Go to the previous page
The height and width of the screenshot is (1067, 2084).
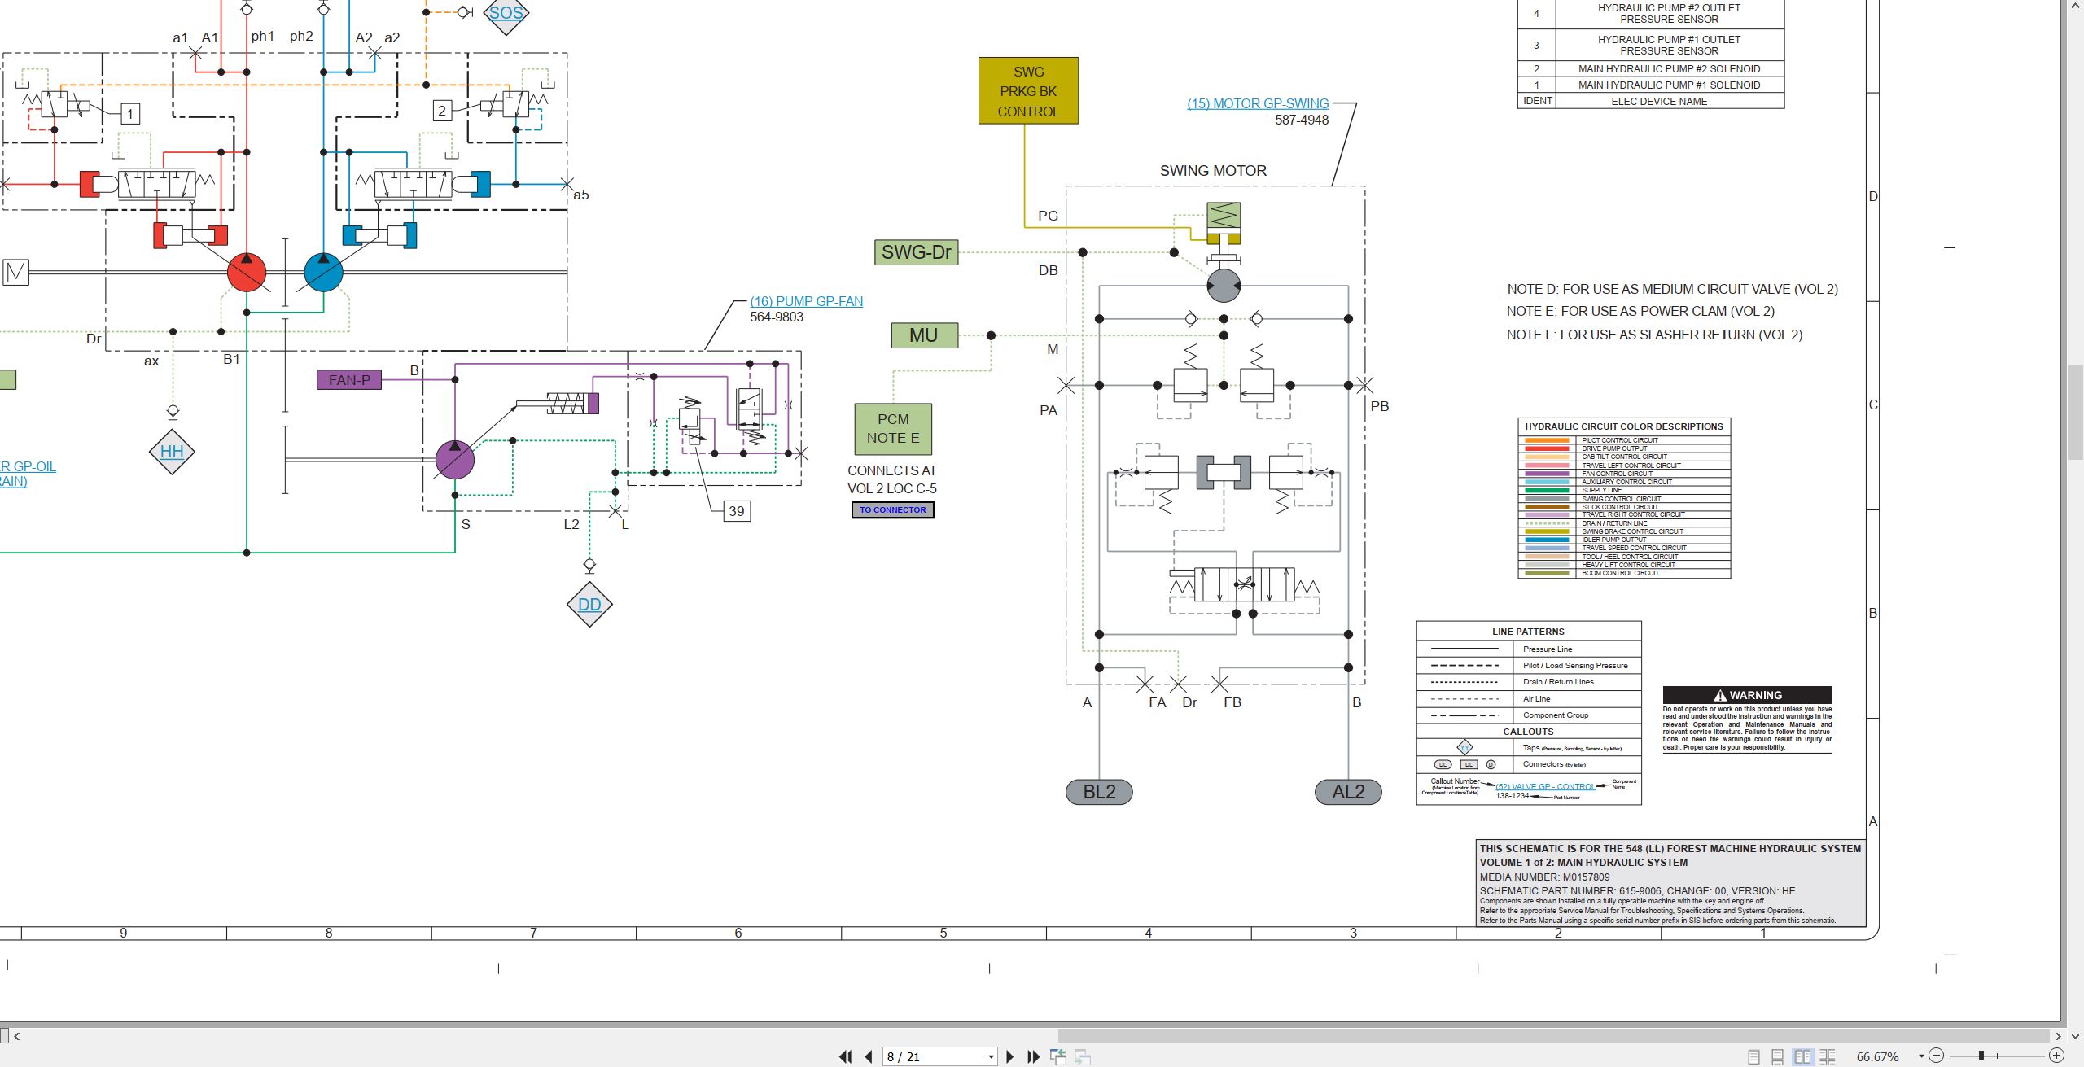(869, 1056)
